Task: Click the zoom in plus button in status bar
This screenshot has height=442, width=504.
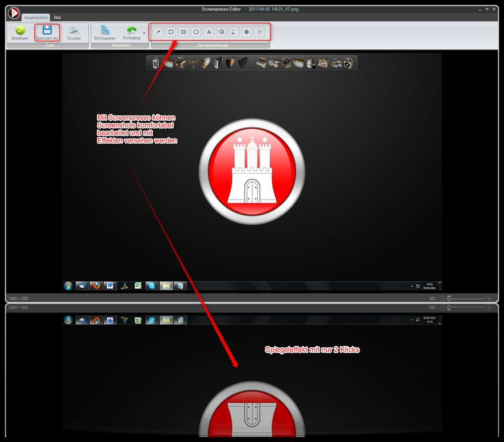Action: pos(488,298)
